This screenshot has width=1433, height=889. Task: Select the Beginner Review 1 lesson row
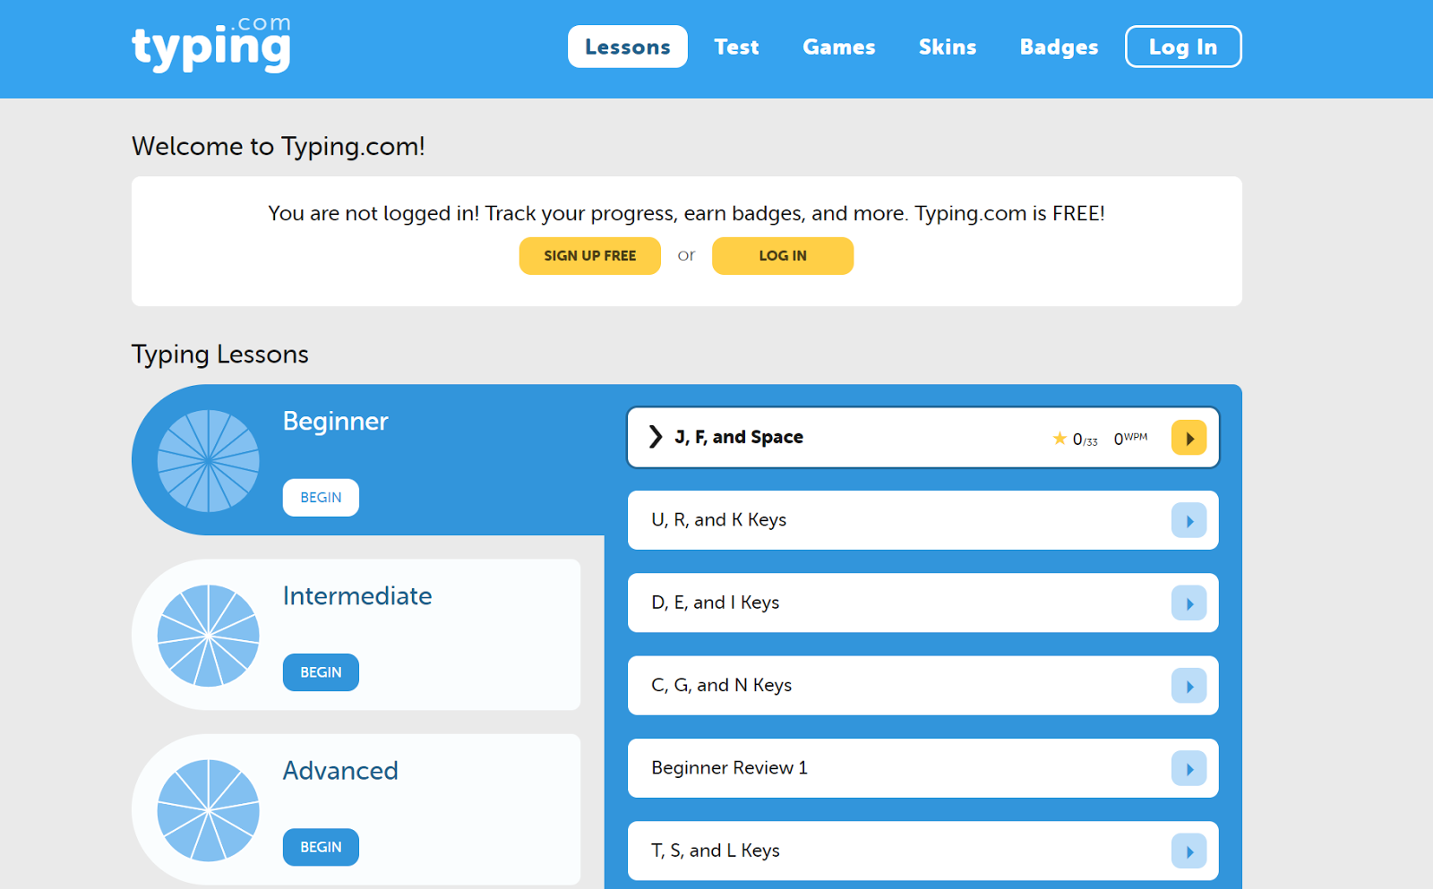[x=923, y=768]
